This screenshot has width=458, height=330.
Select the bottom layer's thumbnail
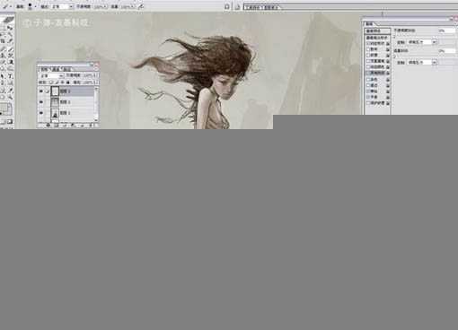pyautogui.click(x=55, y=114)
